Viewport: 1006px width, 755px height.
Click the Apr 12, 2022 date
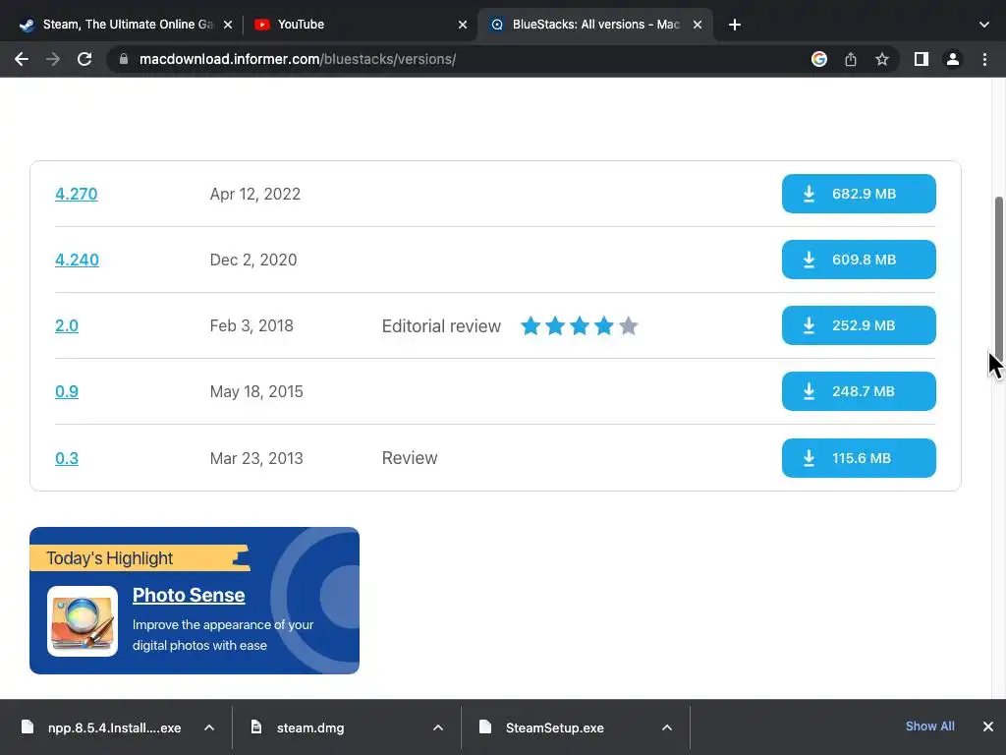click(255, 194)
